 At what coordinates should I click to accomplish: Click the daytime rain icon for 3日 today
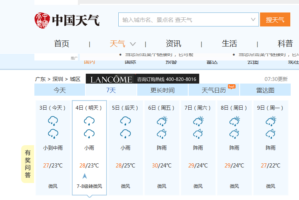coord(53,121)
